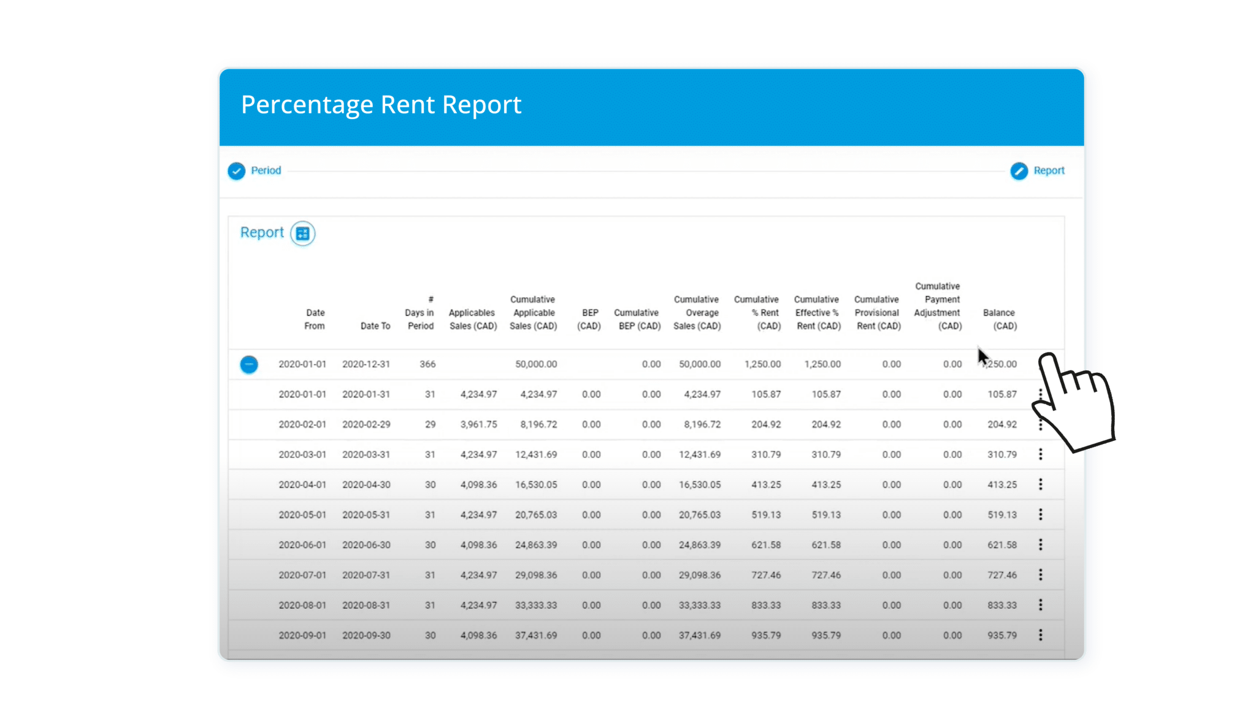Open the three-dot menu on the 2020-08-31 row
This screenshot has height=718, width=1256.
[1041, 605]
